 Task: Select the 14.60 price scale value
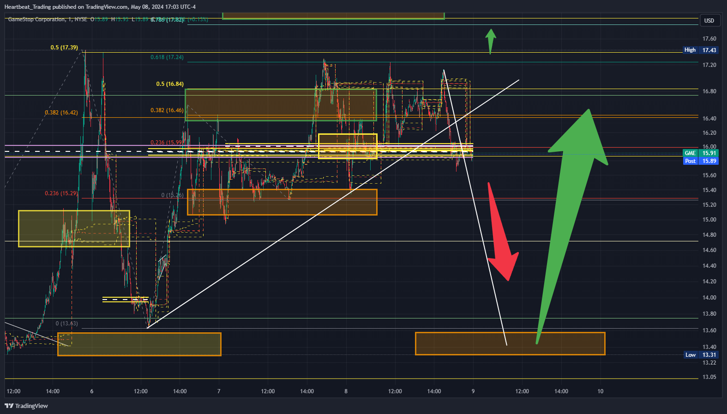click(x=709, y=250)
